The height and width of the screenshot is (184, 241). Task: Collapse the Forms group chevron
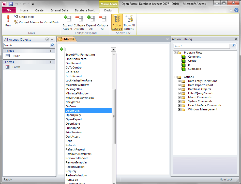(x=51, y=62)
